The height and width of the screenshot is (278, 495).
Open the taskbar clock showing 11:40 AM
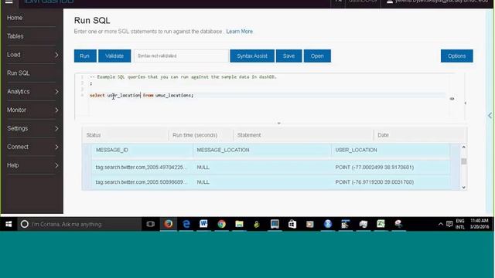pyautogui.click(x=480, y=224)
